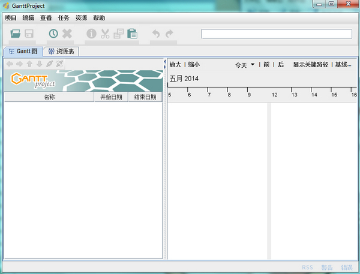The height and width of the screenshot is (274, 360).
Task: Open 基线 baselines option
Action: coord(343,65)
